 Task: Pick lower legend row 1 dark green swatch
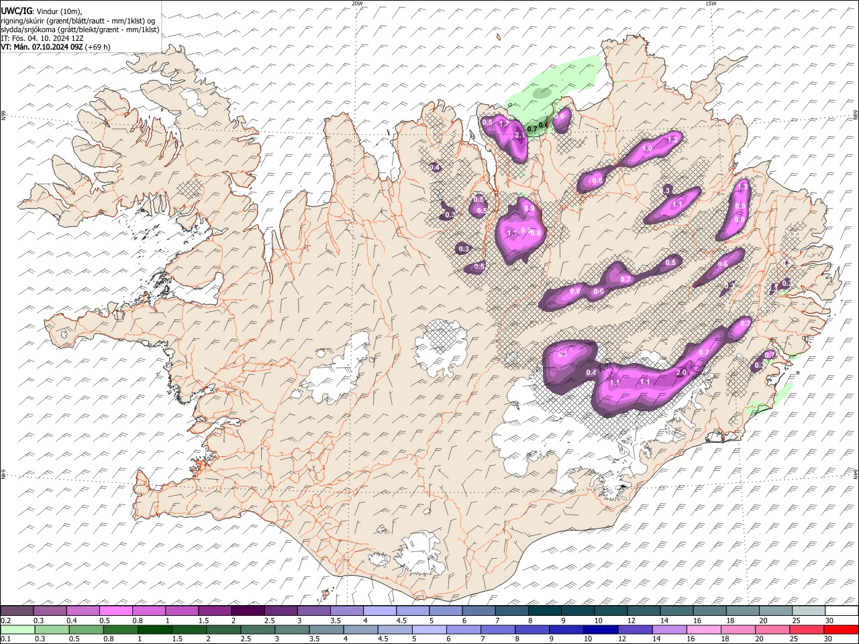154,629
